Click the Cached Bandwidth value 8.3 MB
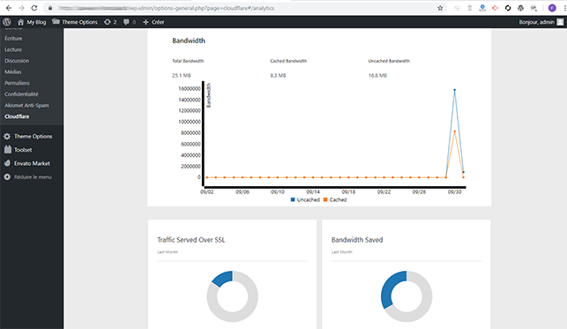This screenshot has height=329, width=567. click(x=278, y=76)
